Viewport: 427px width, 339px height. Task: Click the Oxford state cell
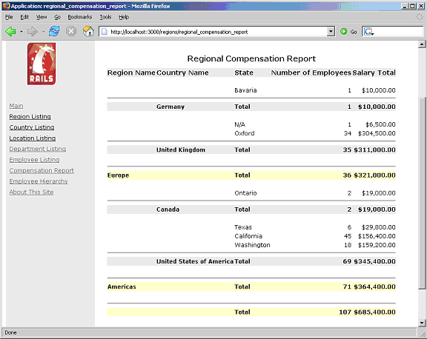(245, 133)
